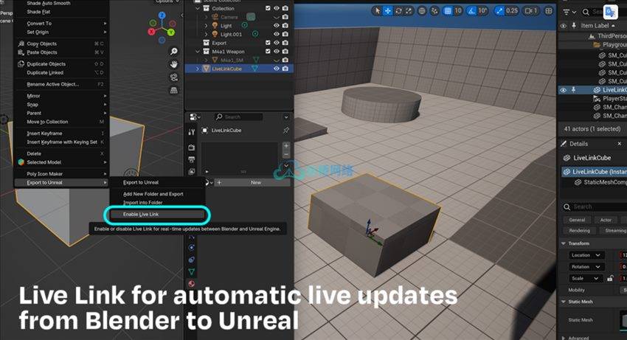Collapse the Transform section in Details
Image resolution: width=627 pixels, height=340 pixels.
coord(564,243)
